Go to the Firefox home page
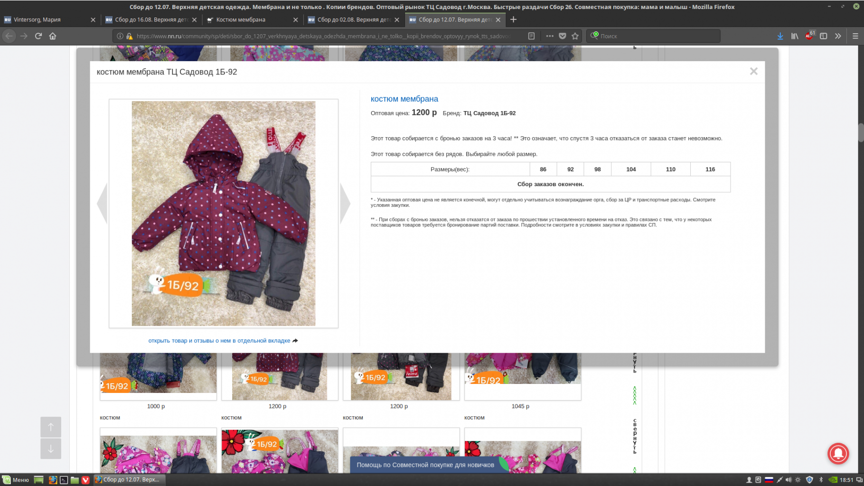 point(53,36)
